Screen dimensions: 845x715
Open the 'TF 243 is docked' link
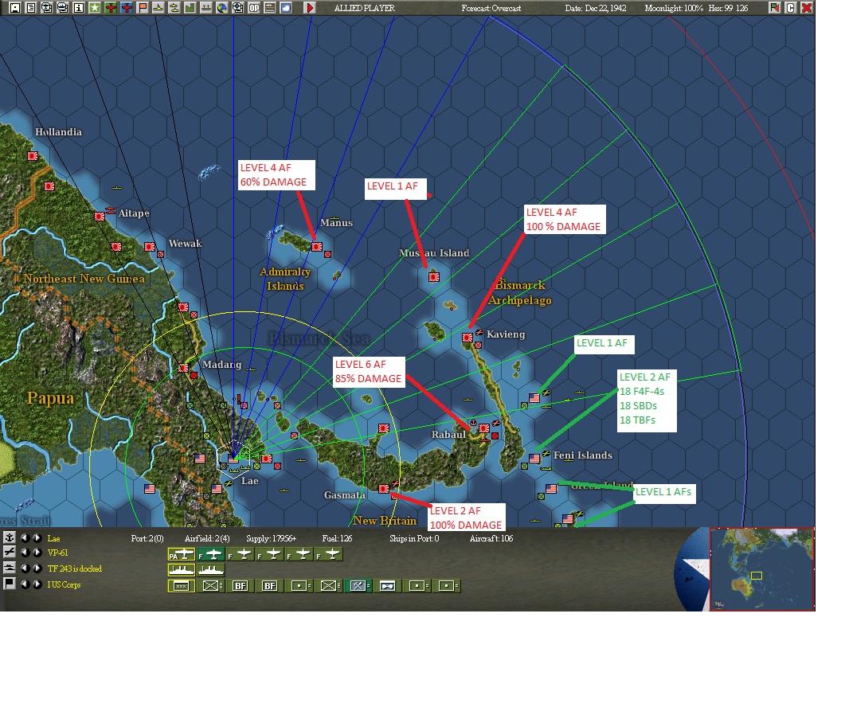pos(74,568)
